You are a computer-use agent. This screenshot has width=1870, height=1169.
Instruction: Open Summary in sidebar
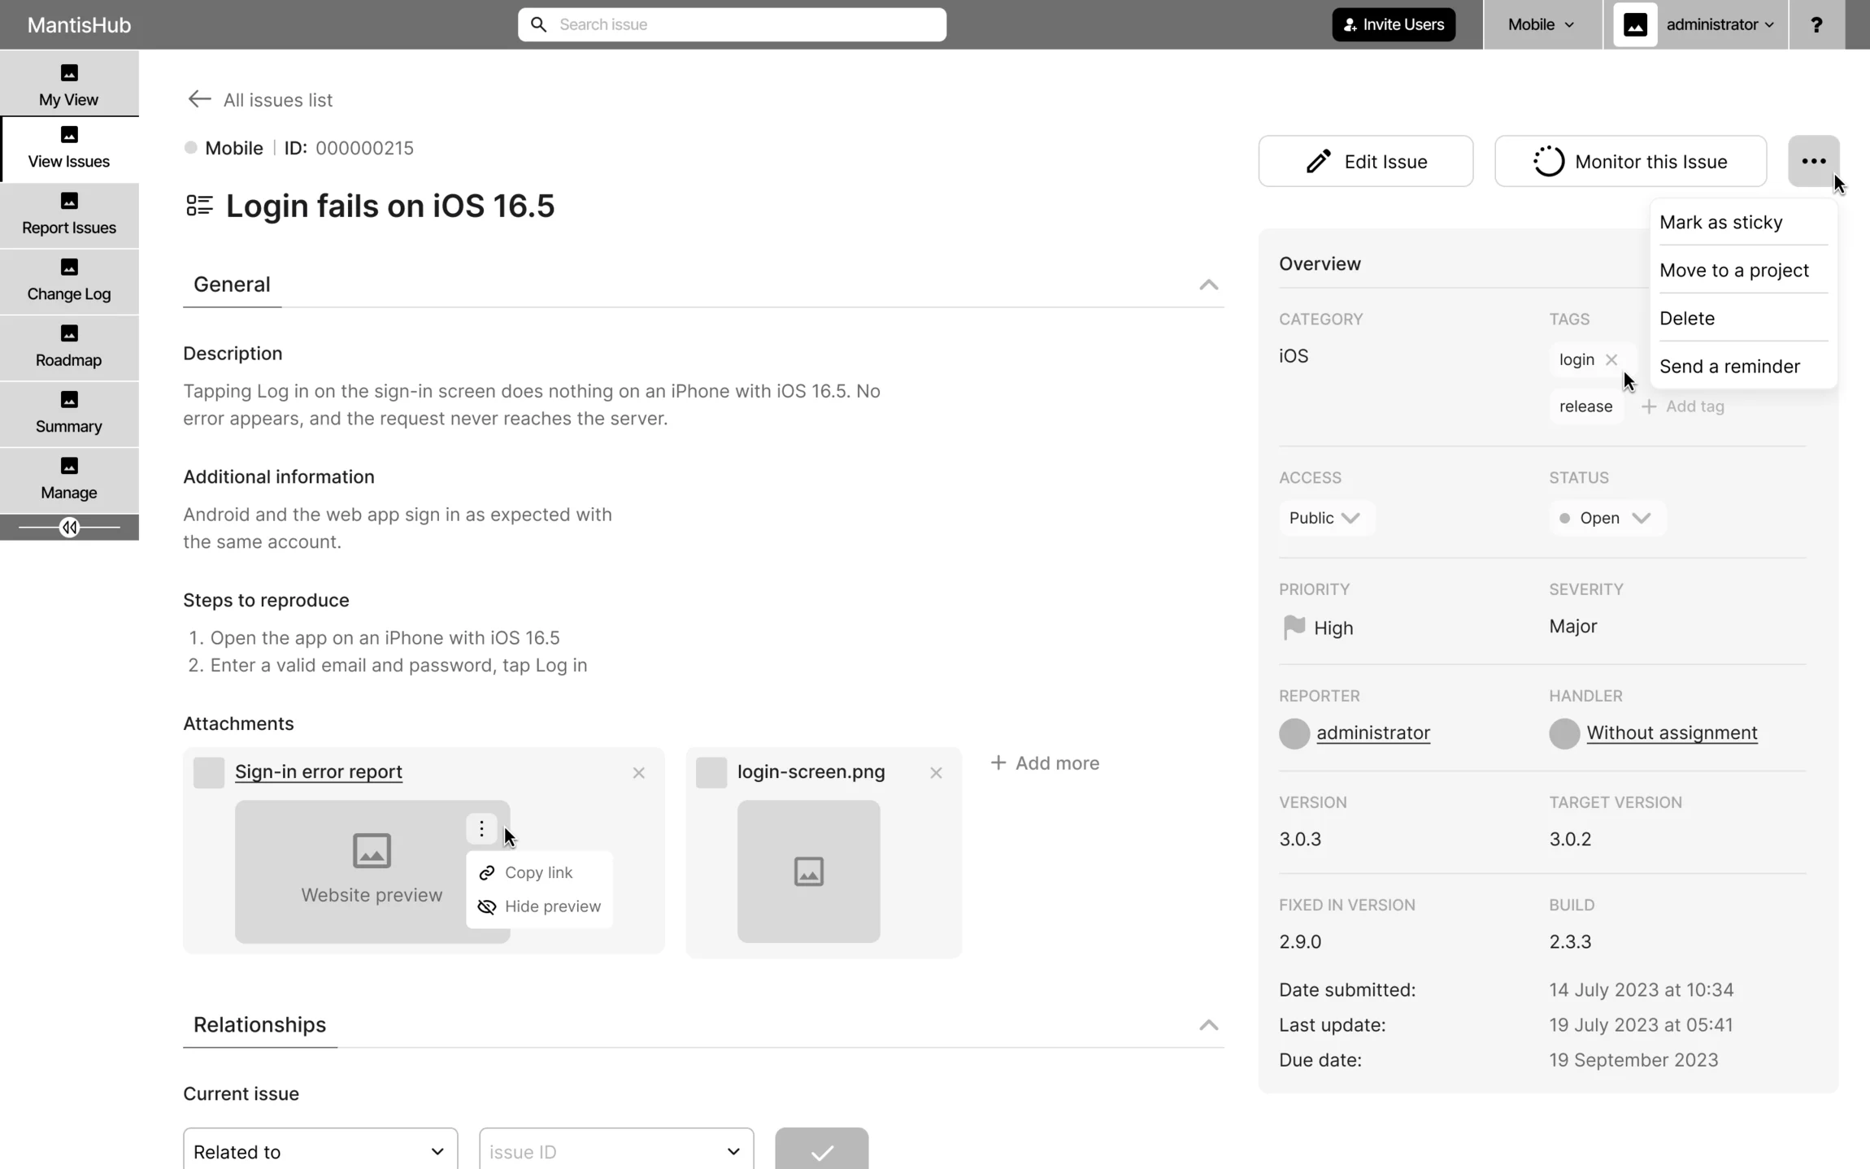[69, 414]
